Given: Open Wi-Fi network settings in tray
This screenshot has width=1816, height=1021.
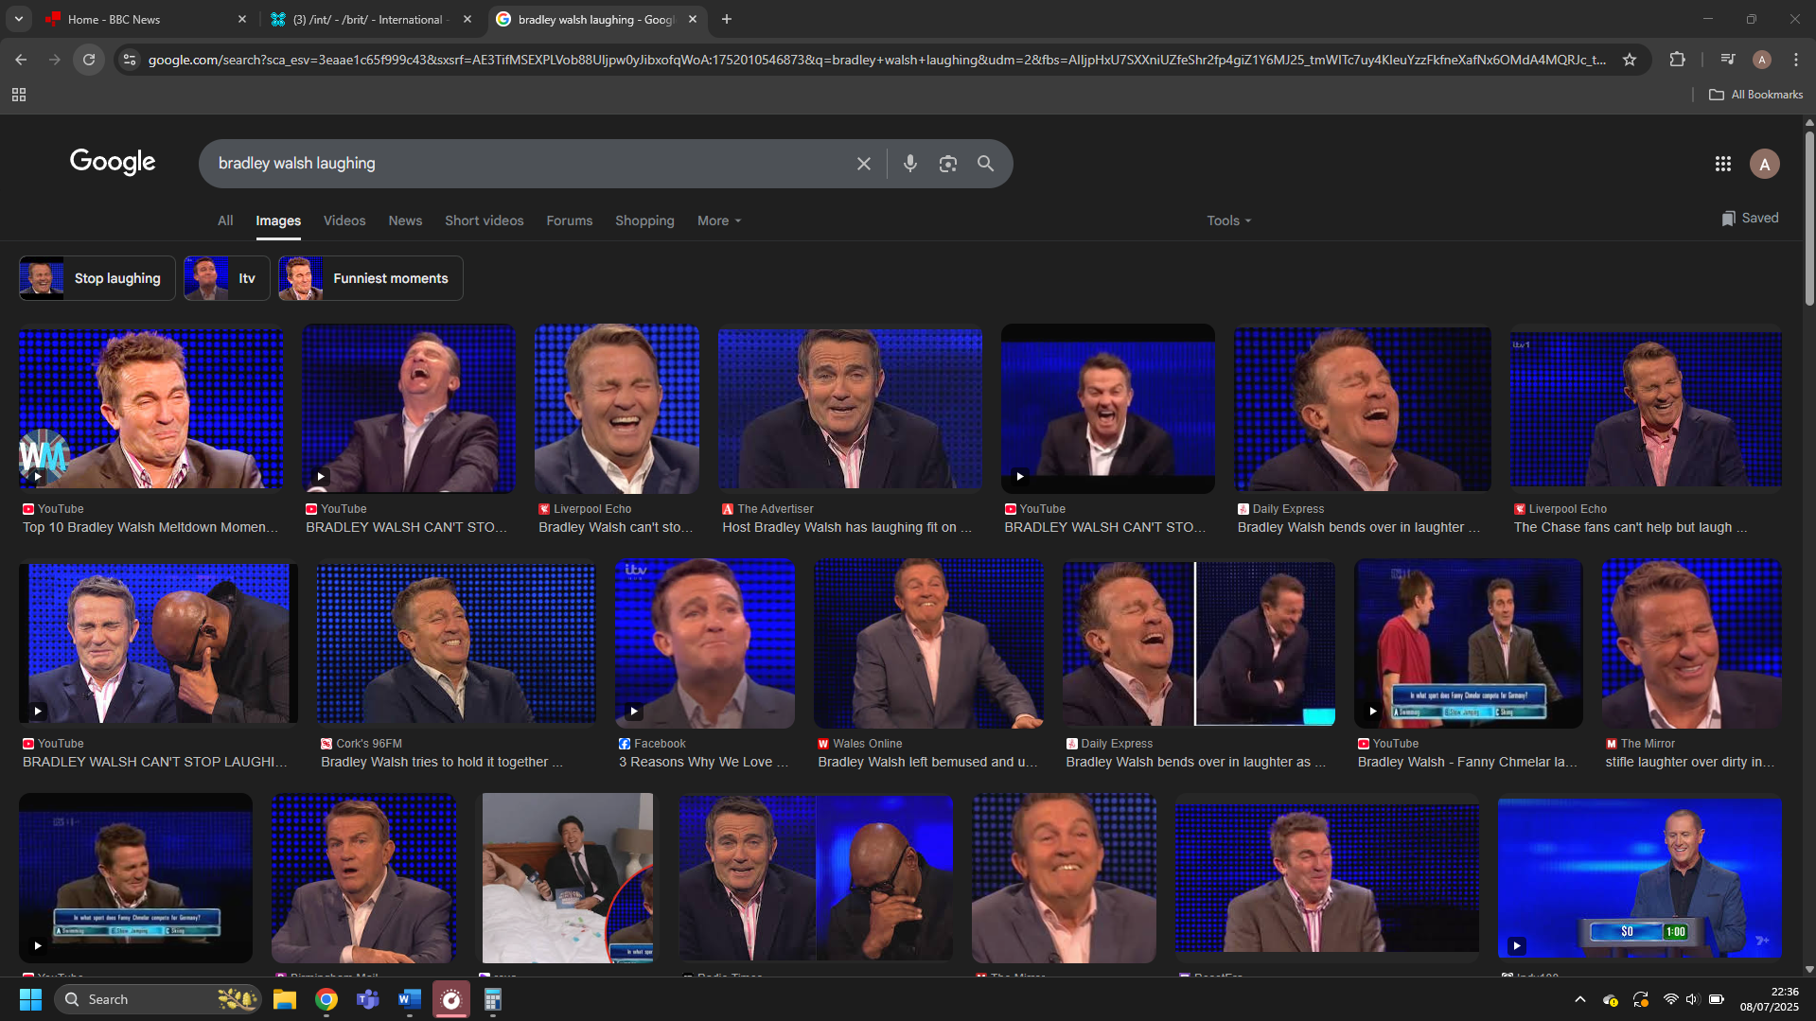Looking at the screenshot, I should tap(1670, 999).
